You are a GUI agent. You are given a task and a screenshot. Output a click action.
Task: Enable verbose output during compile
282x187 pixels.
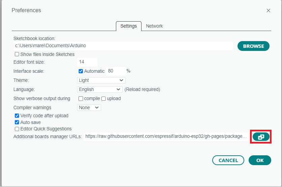click(x=81, y=99)
